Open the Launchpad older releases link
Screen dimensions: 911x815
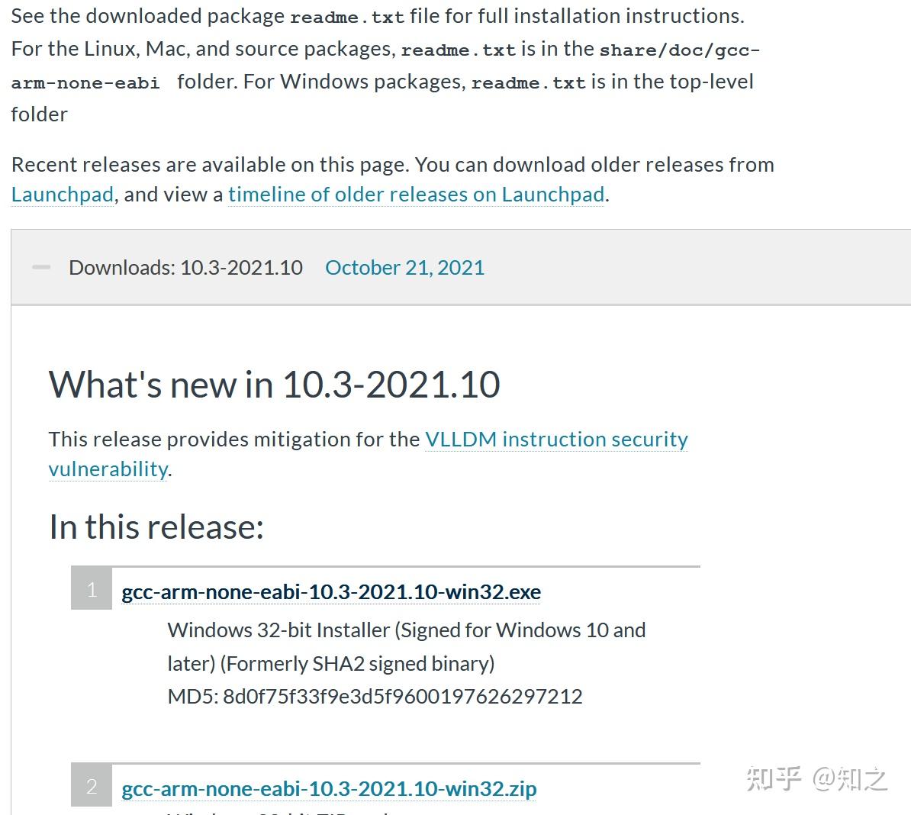click(x=63, y=195)
